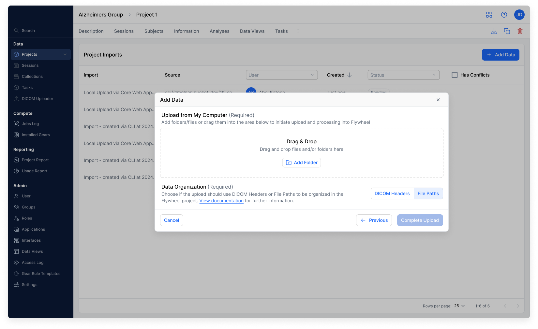Viewport: 538px width, 329px height.
Task: Open the User filter dropdown
Action: 282,75
